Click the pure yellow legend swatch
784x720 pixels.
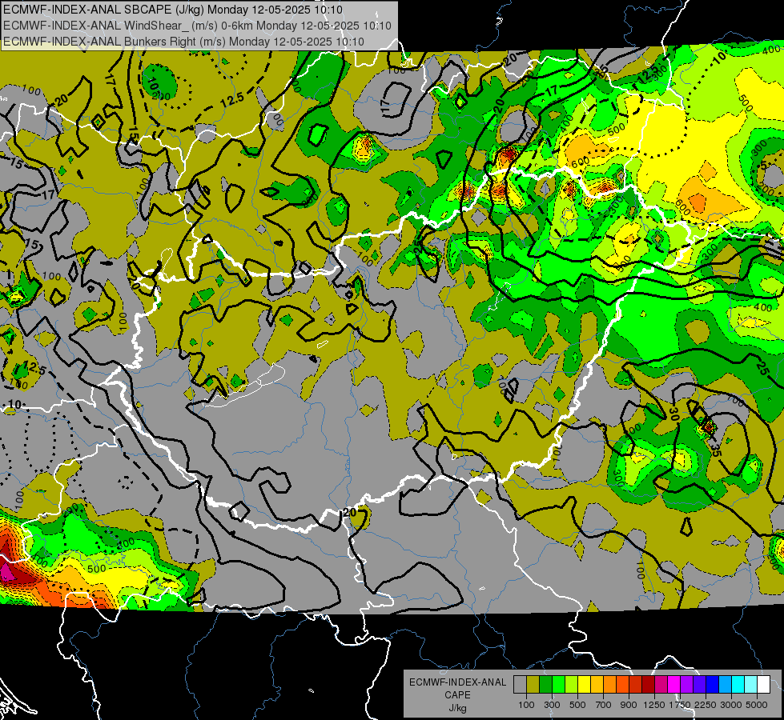585,685
